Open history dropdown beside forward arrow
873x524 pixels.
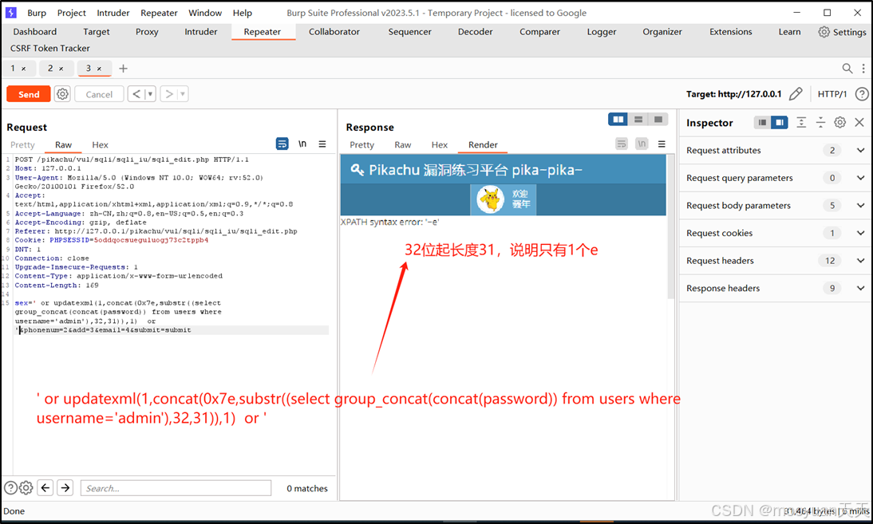183,94
